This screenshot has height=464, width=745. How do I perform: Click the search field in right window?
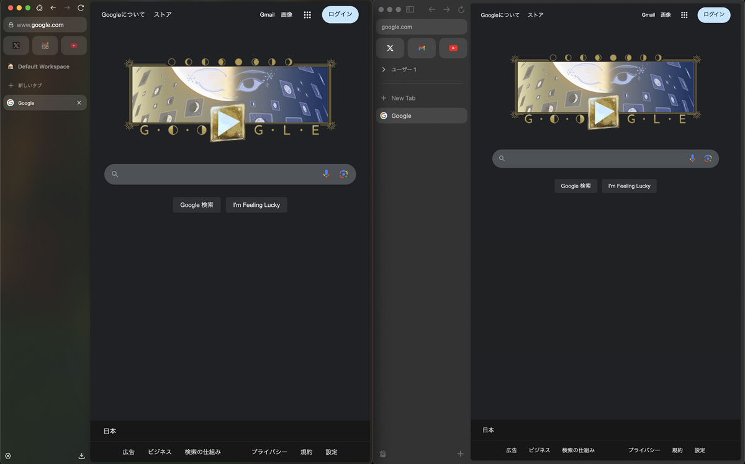pyautogui.click(x=605, y=158)
